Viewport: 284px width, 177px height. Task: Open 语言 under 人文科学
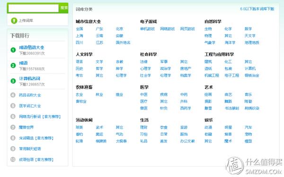(80, 62)
